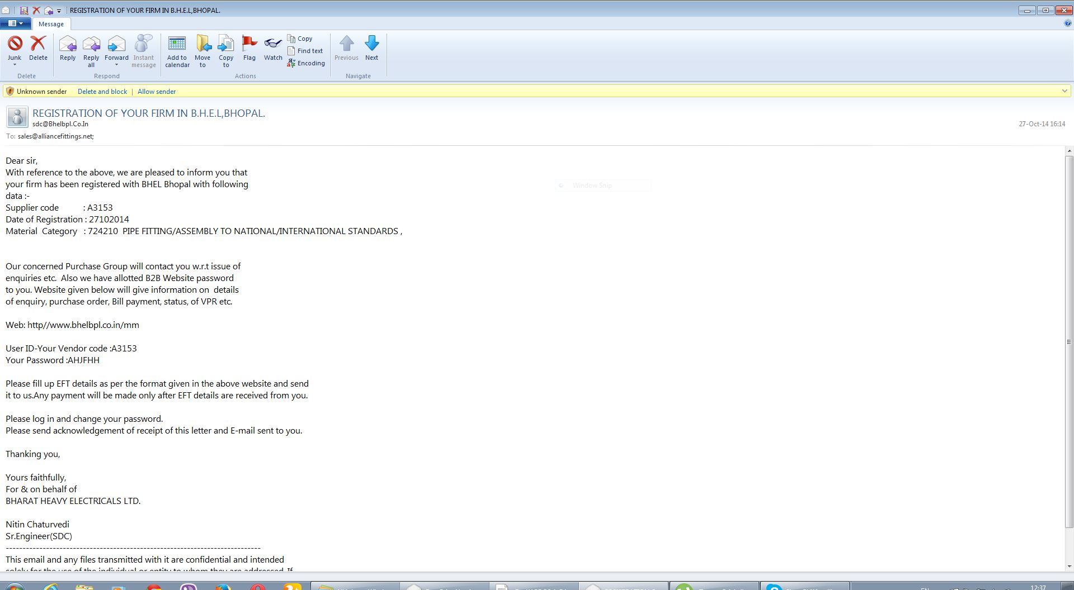Click the mail envelope icon in title bar

point(6,10)
